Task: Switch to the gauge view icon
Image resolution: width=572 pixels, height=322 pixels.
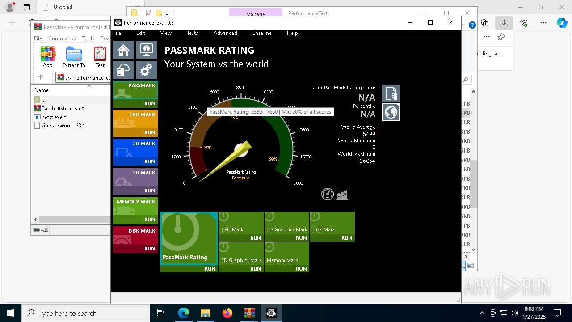Action: (x=328, y=194)
